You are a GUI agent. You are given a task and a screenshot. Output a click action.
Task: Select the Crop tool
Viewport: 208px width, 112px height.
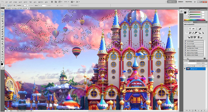tap(2, 21)
